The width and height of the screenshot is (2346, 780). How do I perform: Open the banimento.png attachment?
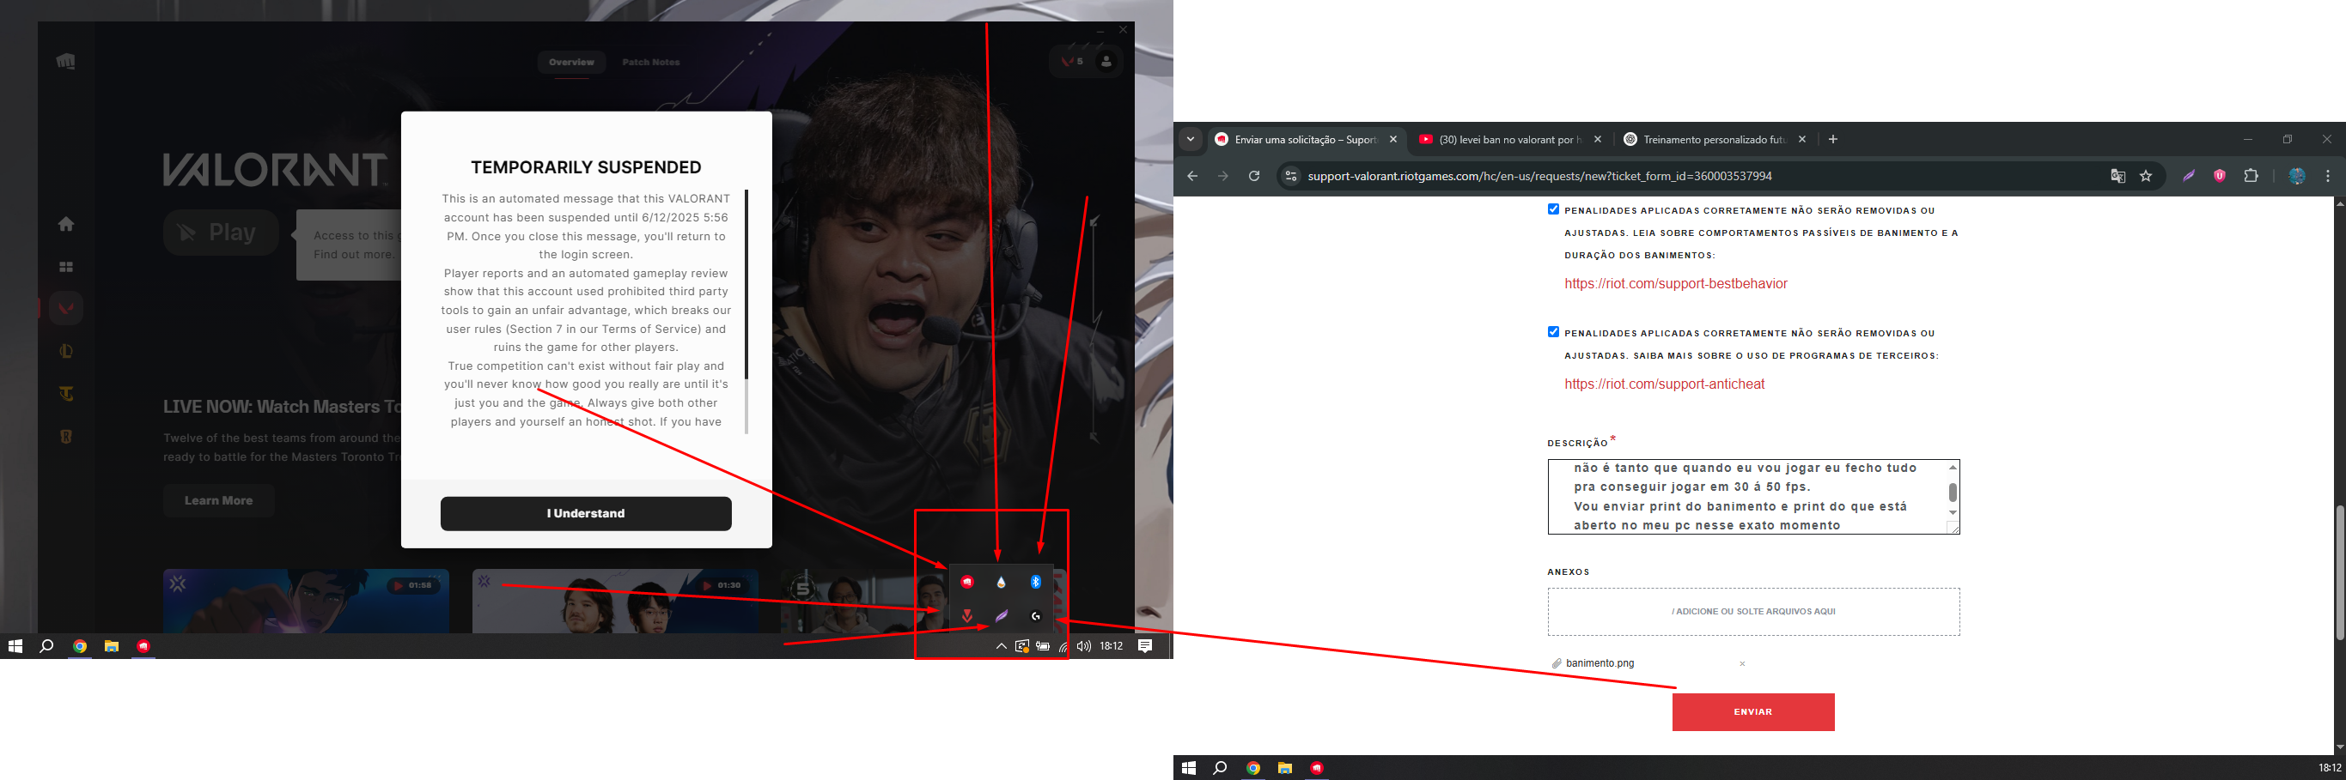[1600, 663]
